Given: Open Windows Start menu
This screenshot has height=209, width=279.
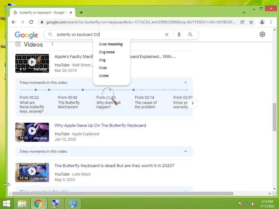Looking at the screenshot, I should click(7, 203).
